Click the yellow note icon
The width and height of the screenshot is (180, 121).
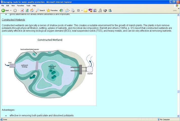point(85,11)
